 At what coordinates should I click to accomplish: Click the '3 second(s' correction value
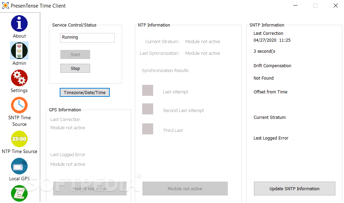[264, 51]
